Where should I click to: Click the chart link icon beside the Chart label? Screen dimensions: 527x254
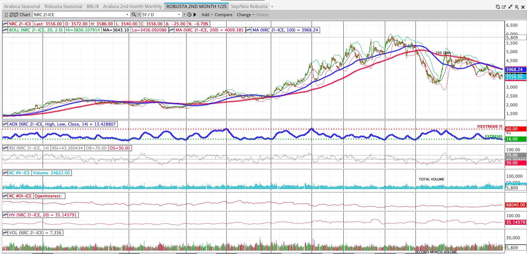tap(14, 15)
